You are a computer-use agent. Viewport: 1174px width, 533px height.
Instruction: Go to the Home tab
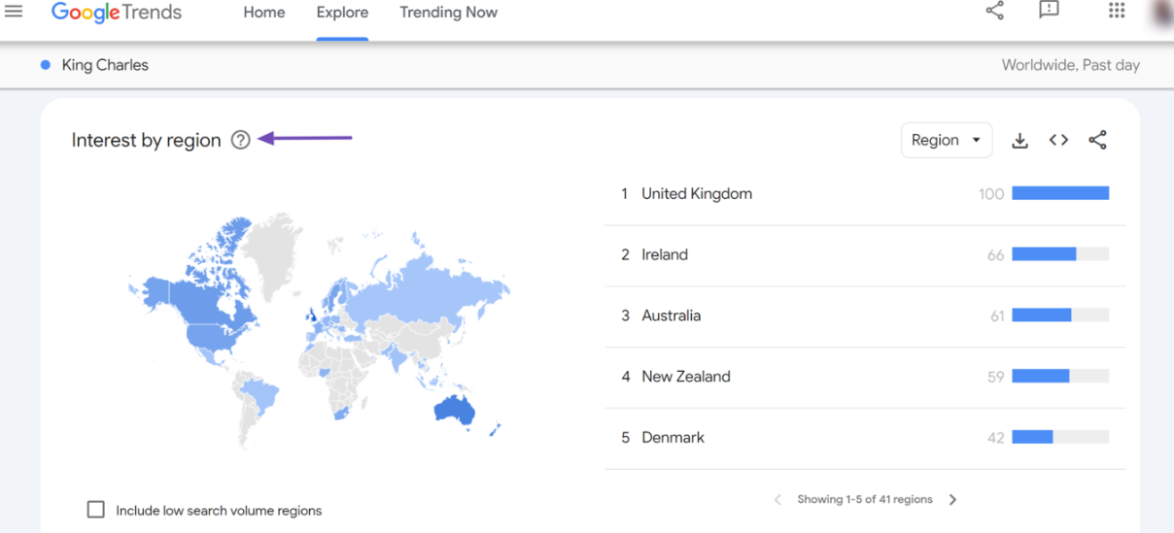pyautogui.click(x=264, y=13)
